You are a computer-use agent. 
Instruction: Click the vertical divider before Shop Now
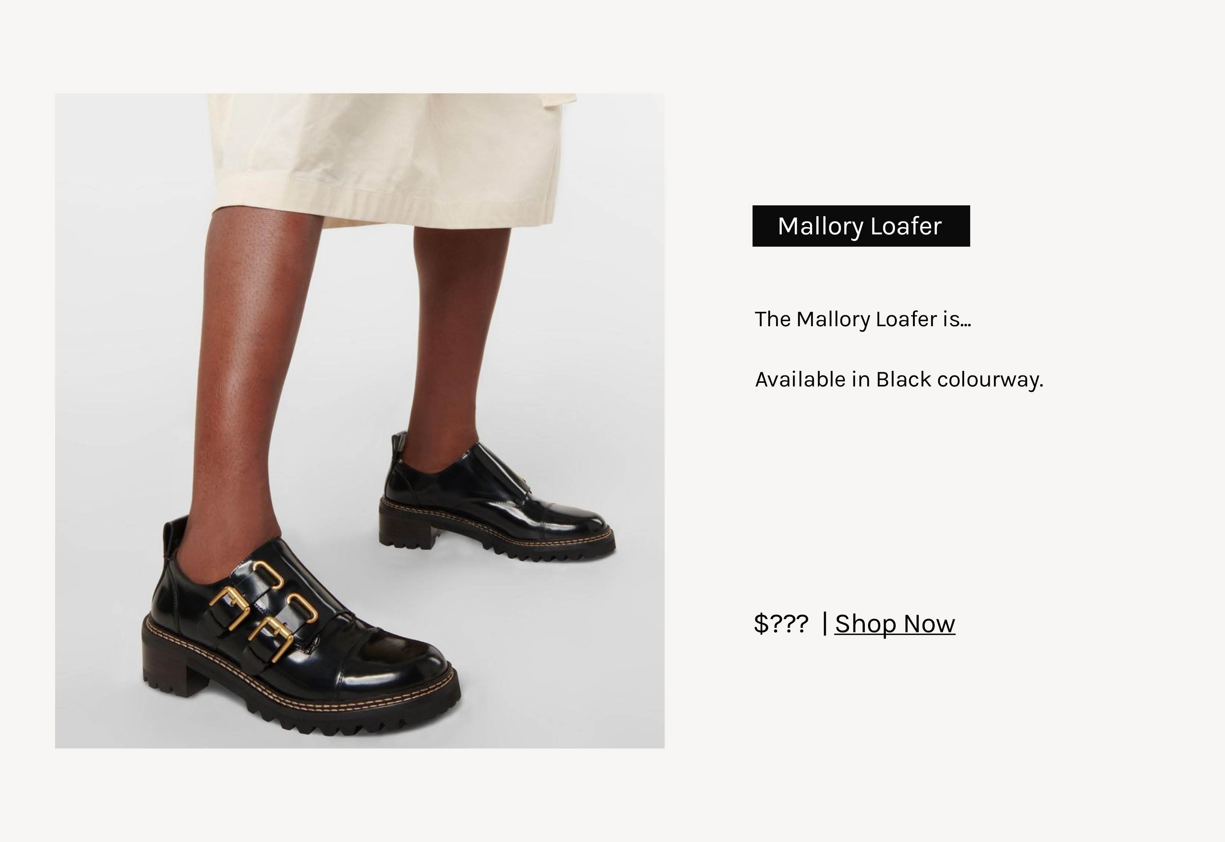point(825,623)
